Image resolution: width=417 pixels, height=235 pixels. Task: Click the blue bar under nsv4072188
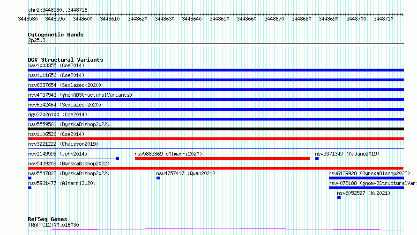(366, 188)
